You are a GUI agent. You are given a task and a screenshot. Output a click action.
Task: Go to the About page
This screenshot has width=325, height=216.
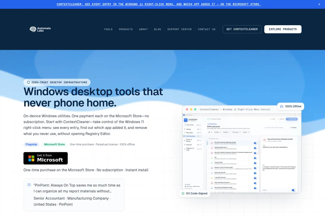(x=144, y=29)
